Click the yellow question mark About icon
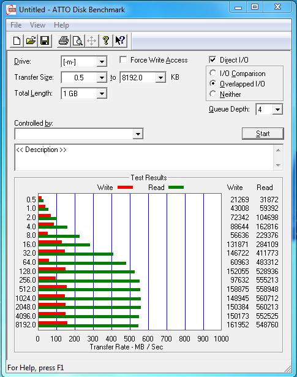The height and width of the screenshot is (377, 297). 106,40
